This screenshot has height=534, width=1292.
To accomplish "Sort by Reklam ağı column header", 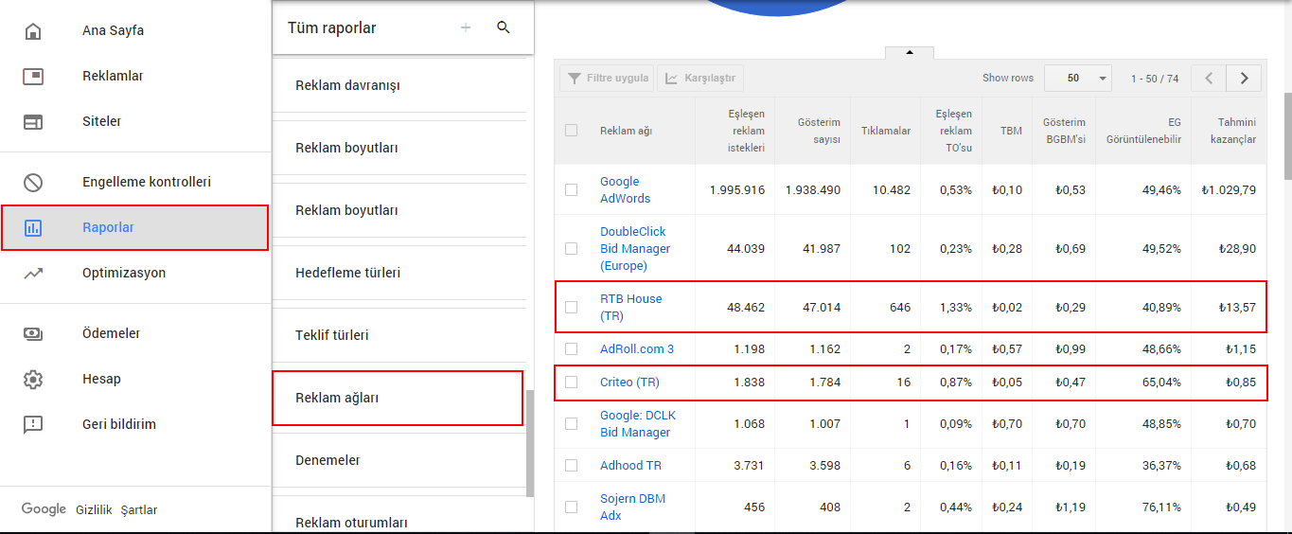I will point(626,131).
